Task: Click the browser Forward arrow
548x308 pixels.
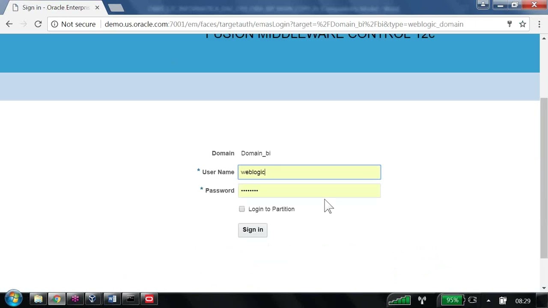Action: 24,24
